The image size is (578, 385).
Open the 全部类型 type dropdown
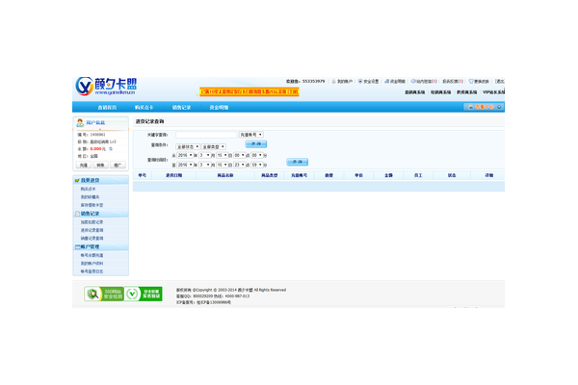tap(214, 147)
